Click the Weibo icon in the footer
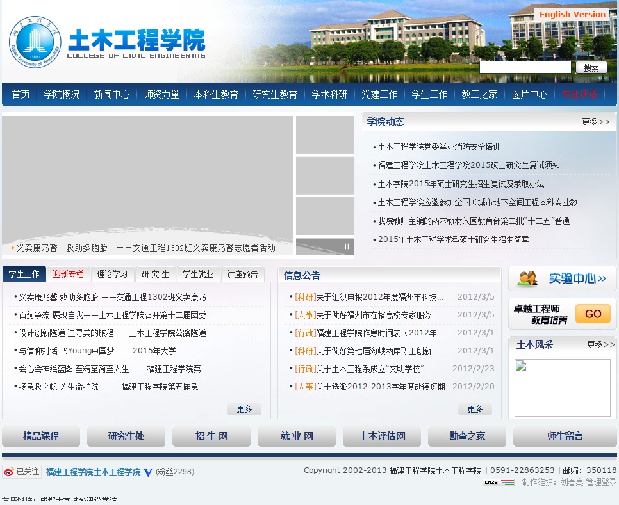619x505 pixels. tap(9, 472)
